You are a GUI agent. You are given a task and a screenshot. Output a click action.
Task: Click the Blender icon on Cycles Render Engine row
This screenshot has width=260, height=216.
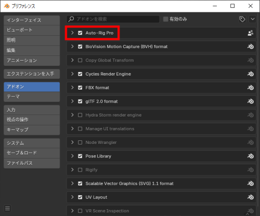(x=251, y=74)
